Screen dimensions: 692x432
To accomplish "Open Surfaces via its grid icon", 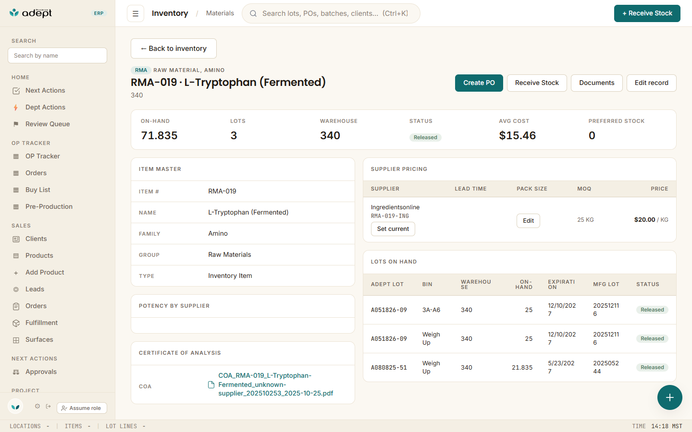I will pyautogui.click(x=16, y=340).
